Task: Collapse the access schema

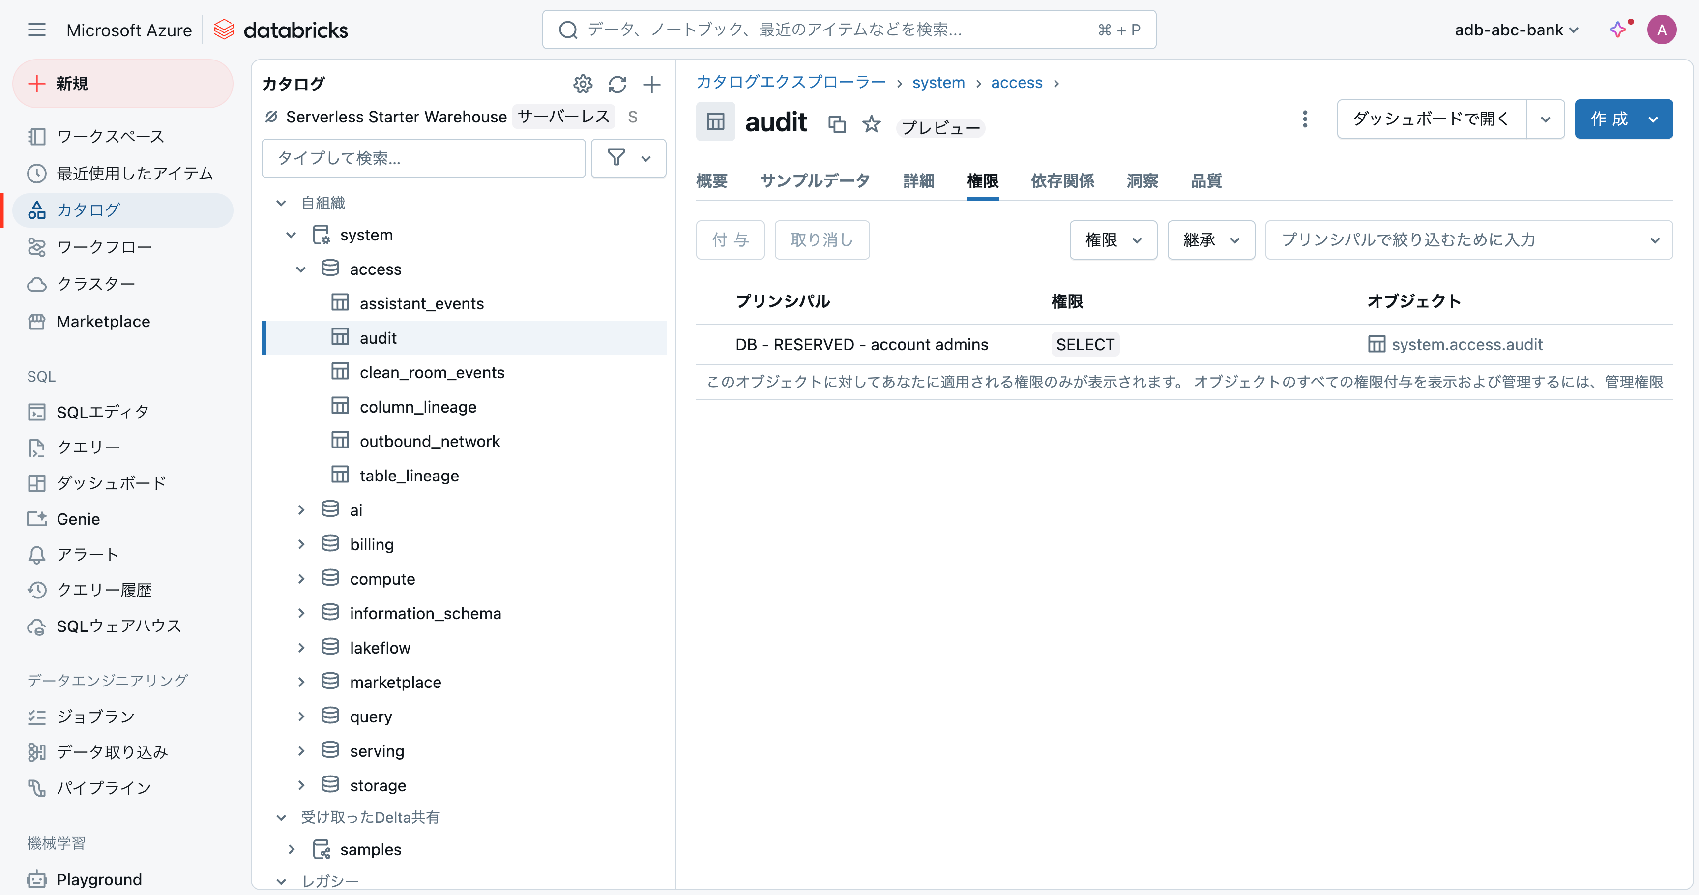Action: point(301,269)
